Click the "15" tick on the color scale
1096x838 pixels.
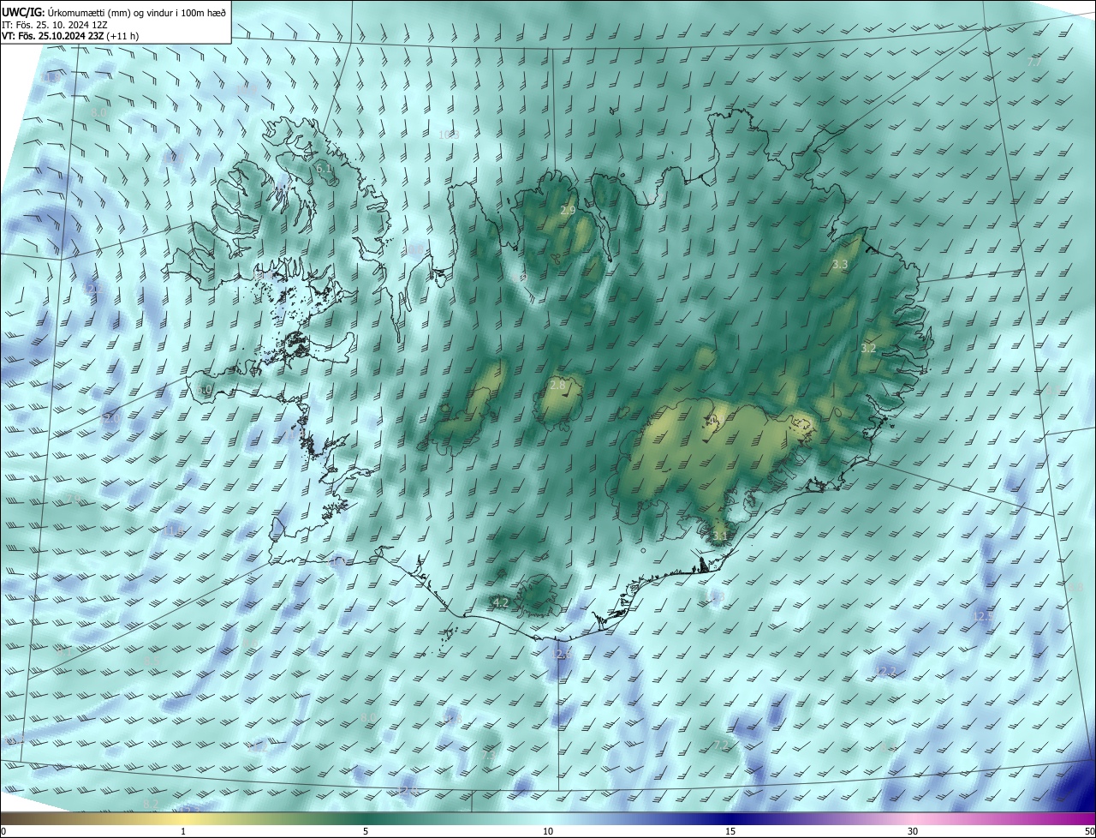pos(730,831)
